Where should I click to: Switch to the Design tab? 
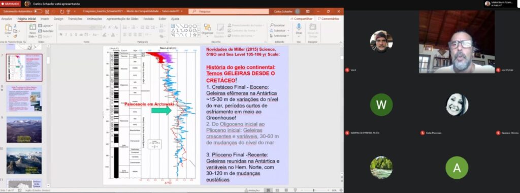[58, 19]
